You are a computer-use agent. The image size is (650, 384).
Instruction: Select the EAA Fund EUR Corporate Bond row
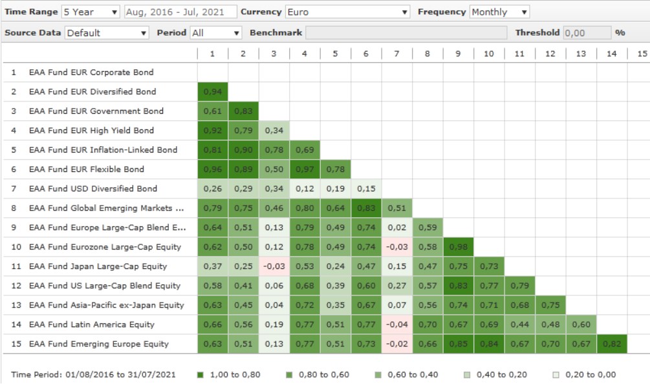coord(91,72)
